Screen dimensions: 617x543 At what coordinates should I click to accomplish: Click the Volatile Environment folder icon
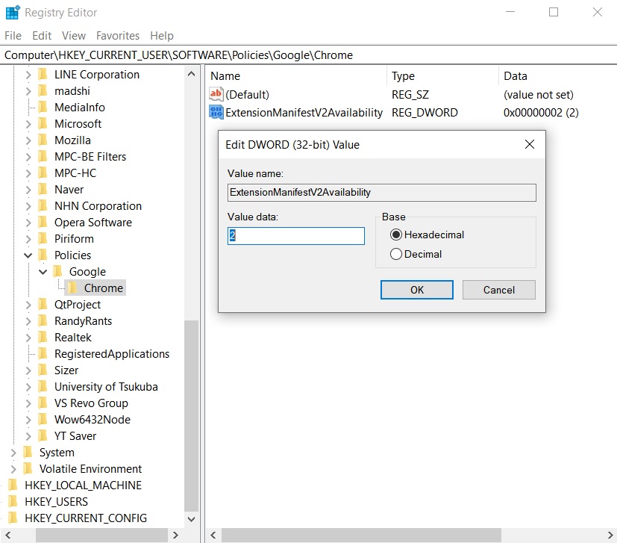pos(28,468)
